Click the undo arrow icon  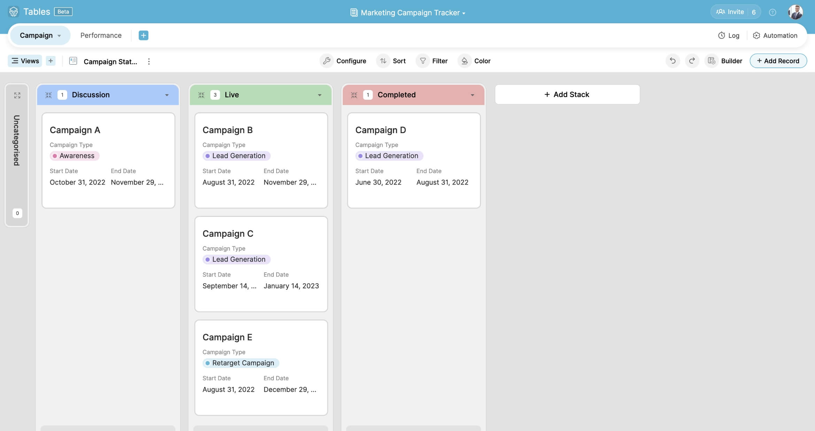tap(673, 61)
